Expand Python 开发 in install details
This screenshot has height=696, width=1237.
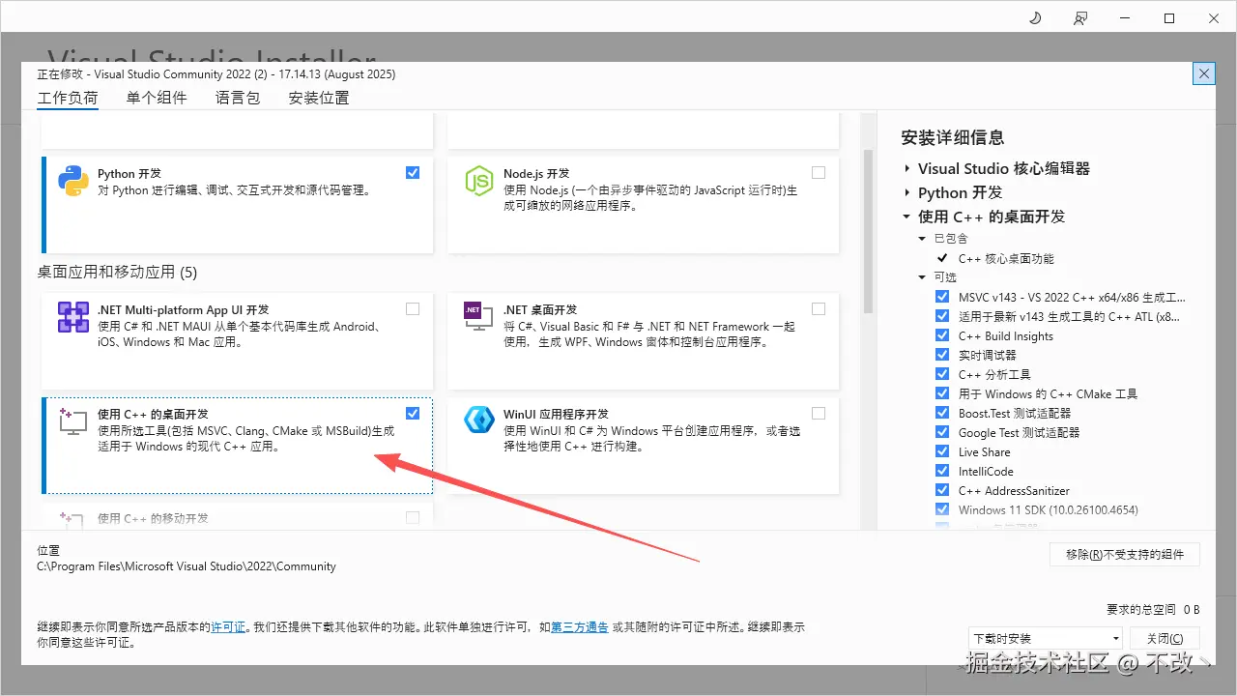[x=907, y=193]
